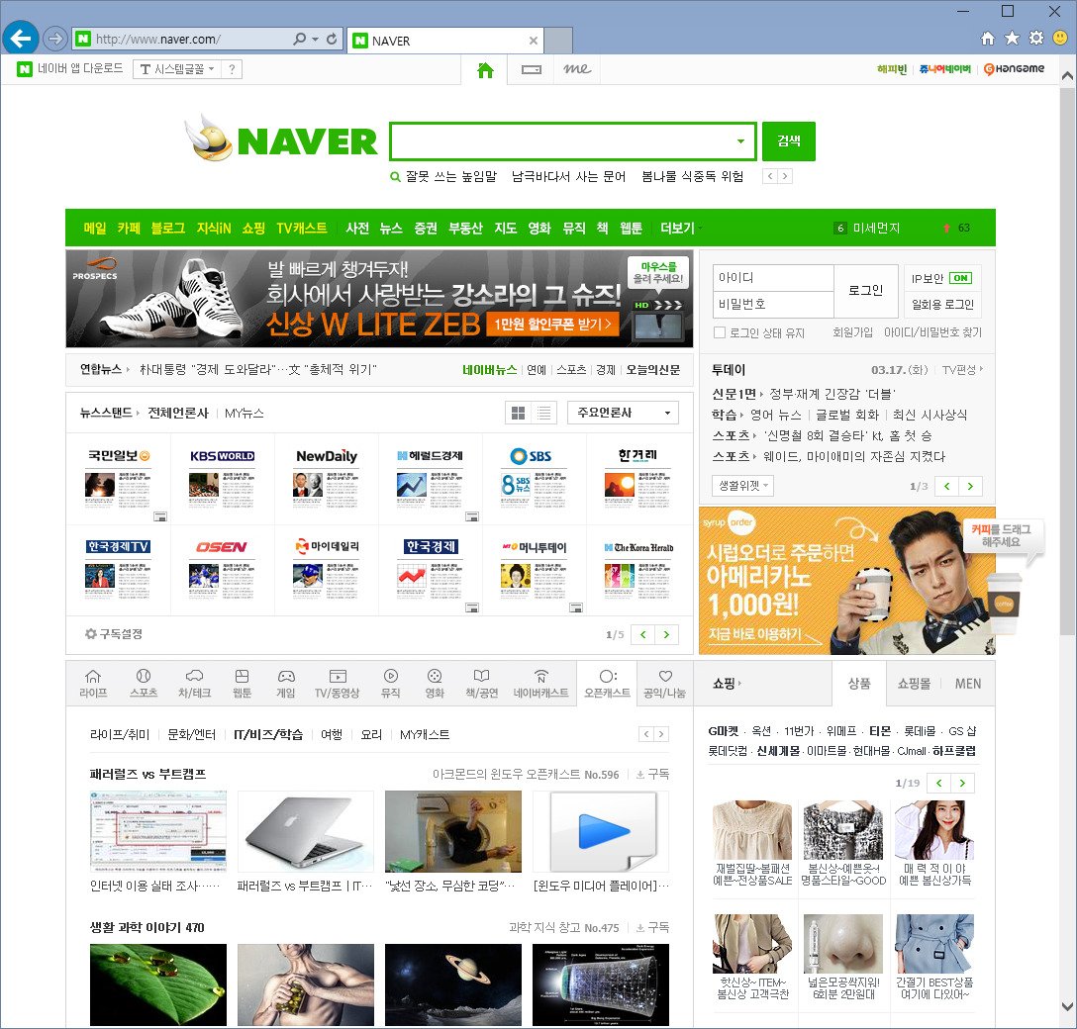Switch newsstand to grid view icon
1077x1029 pixels.
(x=519, y=413)
